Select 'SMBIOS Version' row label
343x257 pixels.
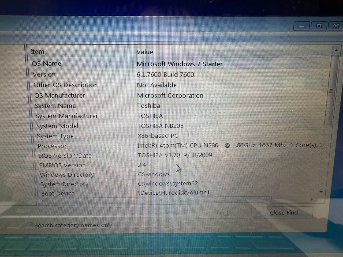(62, 165)
